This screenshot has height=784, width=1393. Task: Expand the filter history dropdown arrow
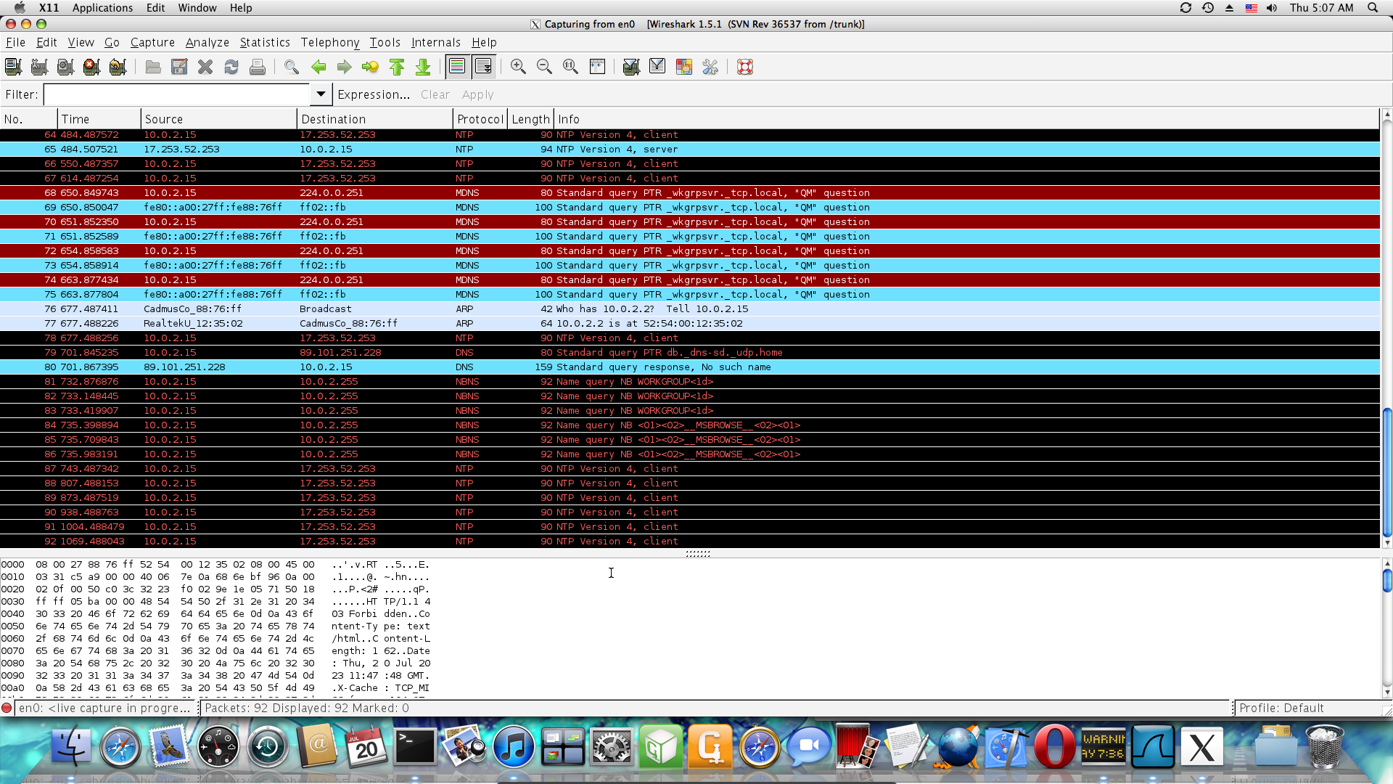click(x=320, y=94)
